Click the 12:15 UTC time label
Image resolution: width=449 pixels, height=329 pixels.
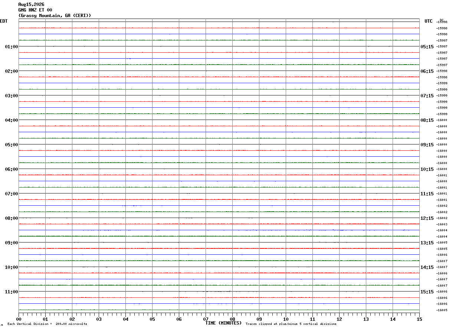pyautogui.click(x=427, y=218)
